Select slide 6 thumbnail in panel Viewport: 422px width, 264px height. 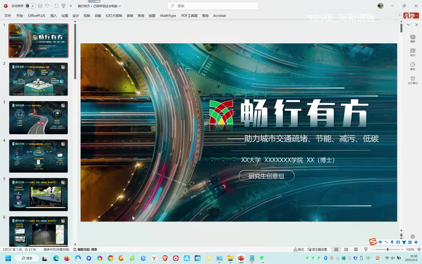tap(38, 231)
